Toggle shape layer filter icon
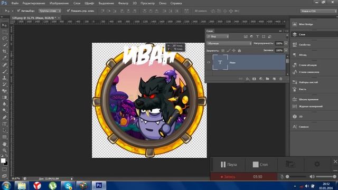The height and width of the screenshot is (190, 338). [264, 36]
